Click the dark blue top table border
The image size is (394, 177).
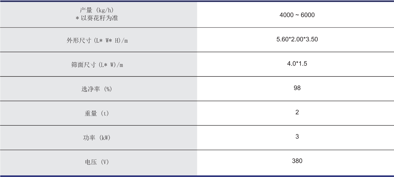pos(197,1)
